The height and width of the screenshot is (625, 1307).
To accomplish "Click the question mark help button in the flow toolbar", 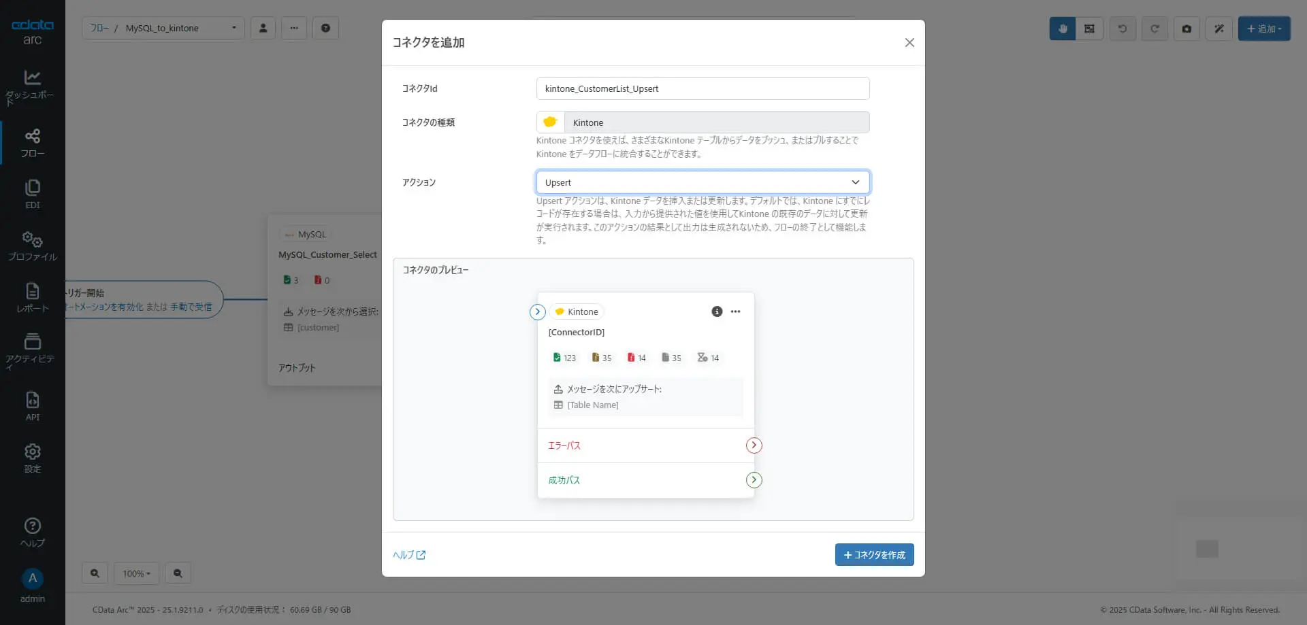I will (325, 28).
